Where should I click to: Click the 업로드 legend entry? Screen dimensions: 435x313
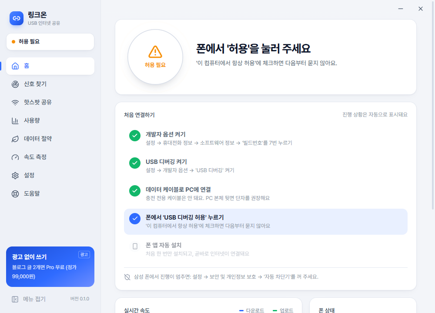[283, 310]
